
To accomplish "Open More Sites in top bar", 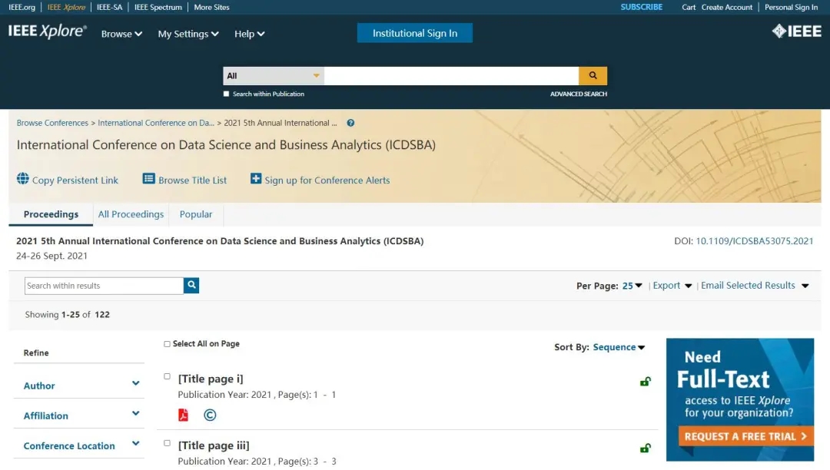I will 212,7.
